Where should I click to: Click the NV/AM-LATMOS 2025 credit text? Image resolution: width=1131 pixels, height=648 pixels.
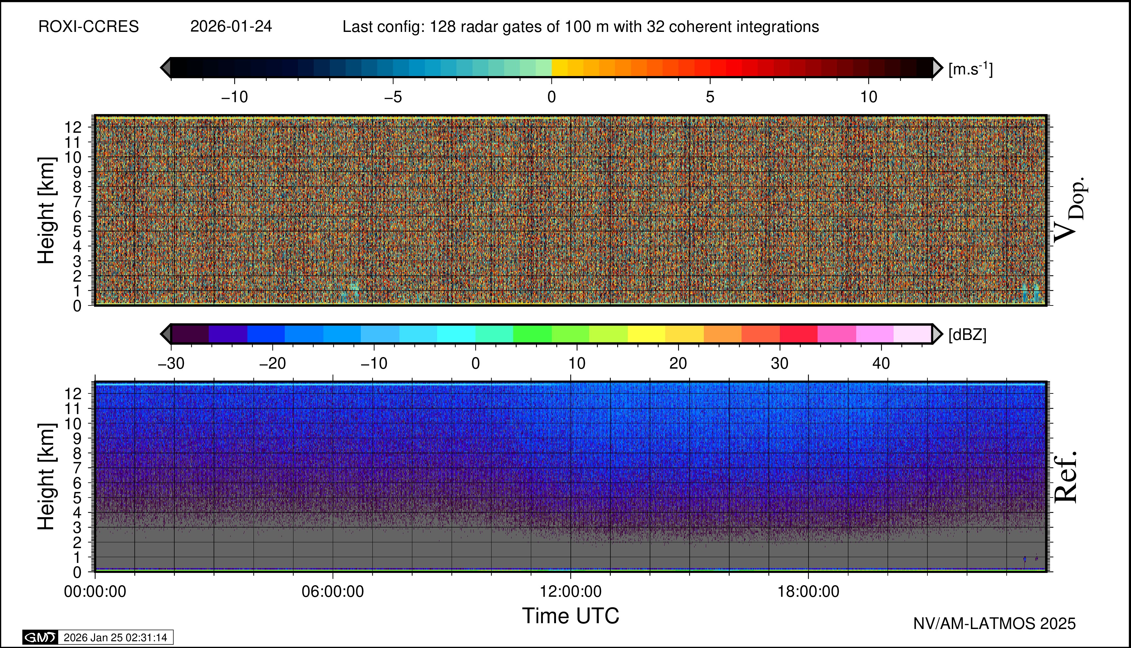click(994, 624)
